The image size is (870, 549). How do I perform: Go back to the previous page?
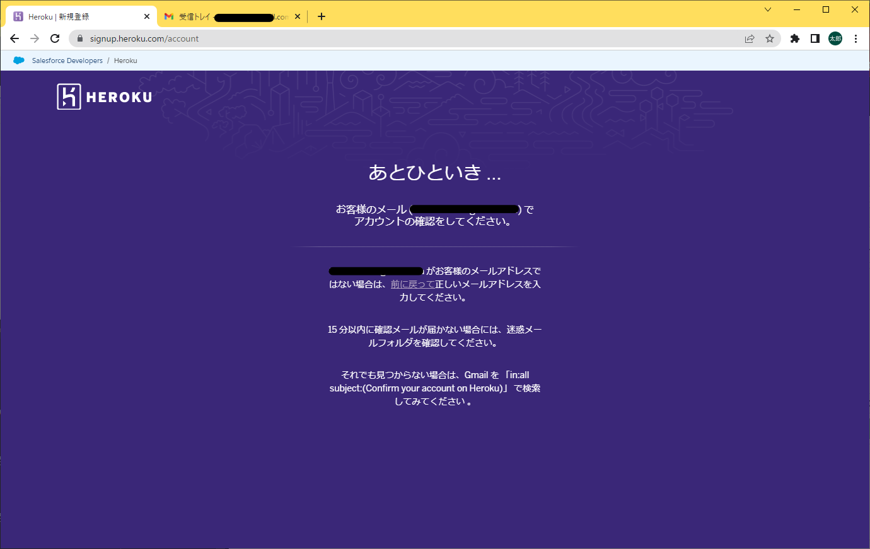point(14,38)
